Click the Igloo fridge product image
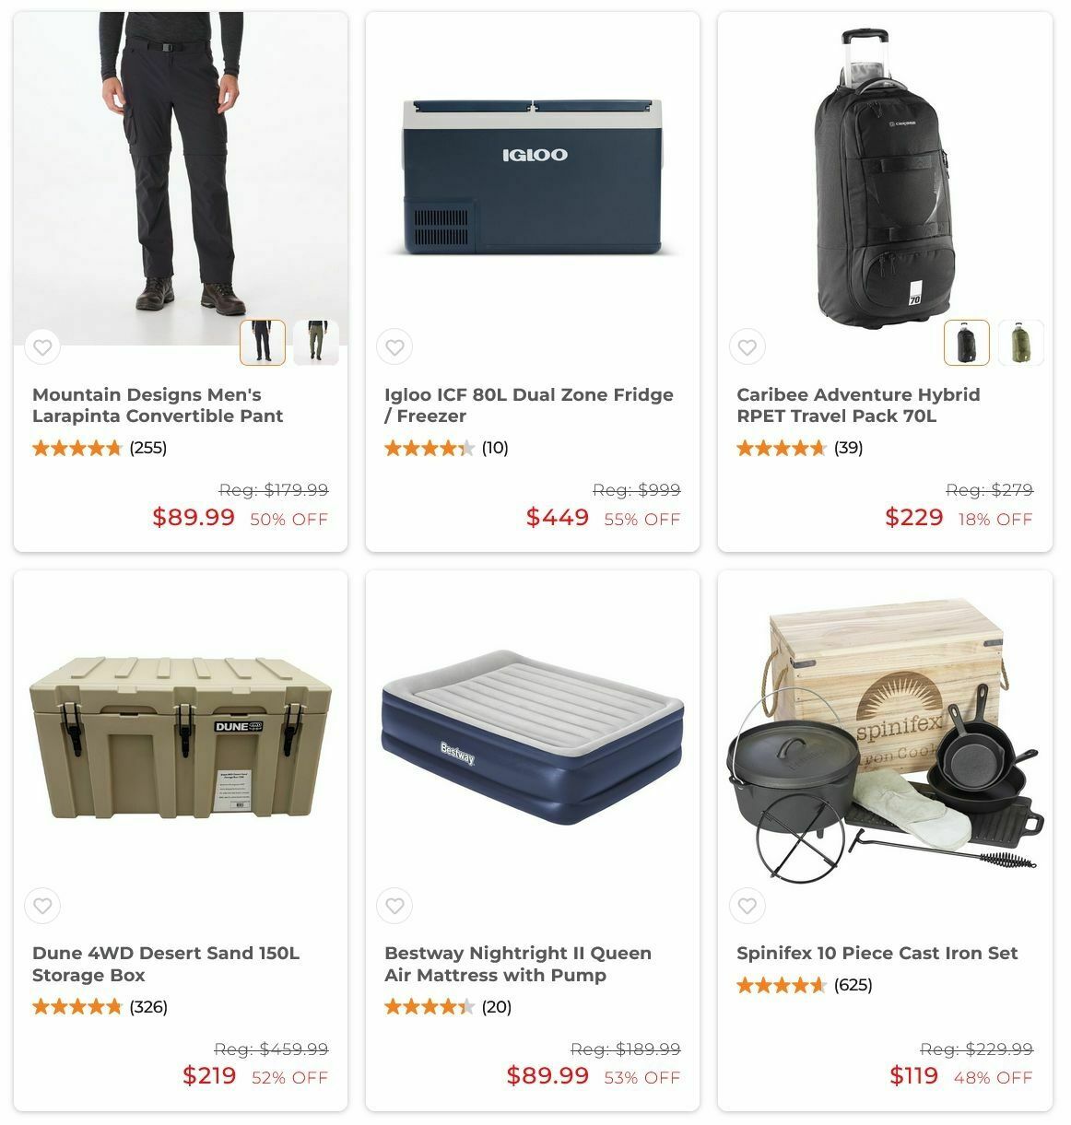The image size is (1071, 1125). [x=533, y=177]
